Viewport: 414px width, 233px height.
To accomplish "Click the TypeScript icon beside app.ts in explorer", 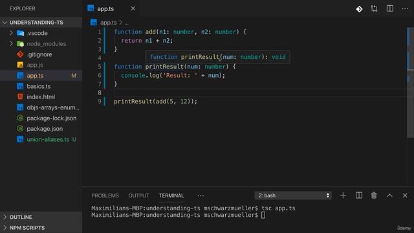I will click(20, 76).
